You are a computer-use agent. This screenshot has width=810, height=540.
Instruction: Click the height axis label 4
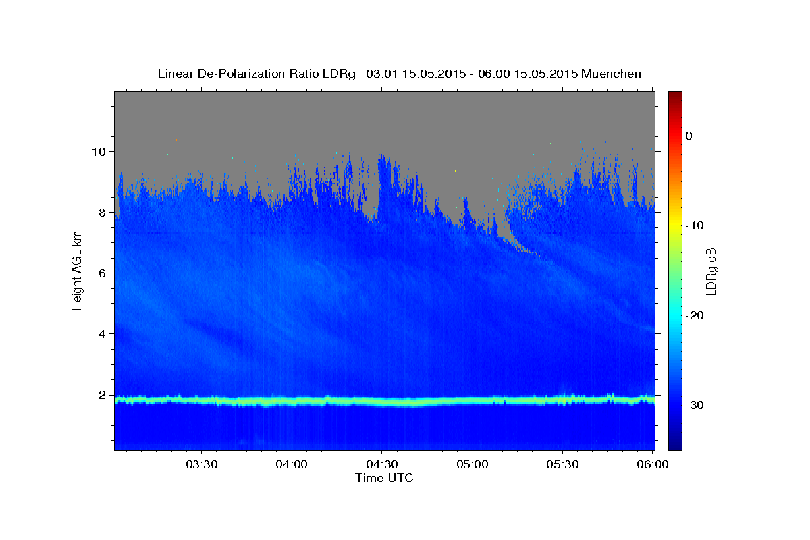103,333
